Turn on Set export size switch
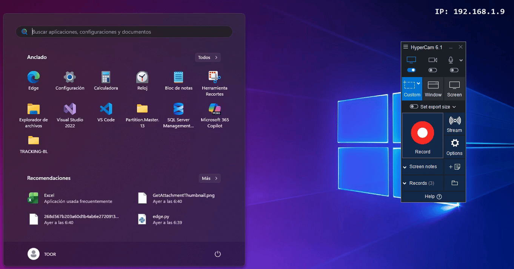514x269 pixels. point(414,107)
